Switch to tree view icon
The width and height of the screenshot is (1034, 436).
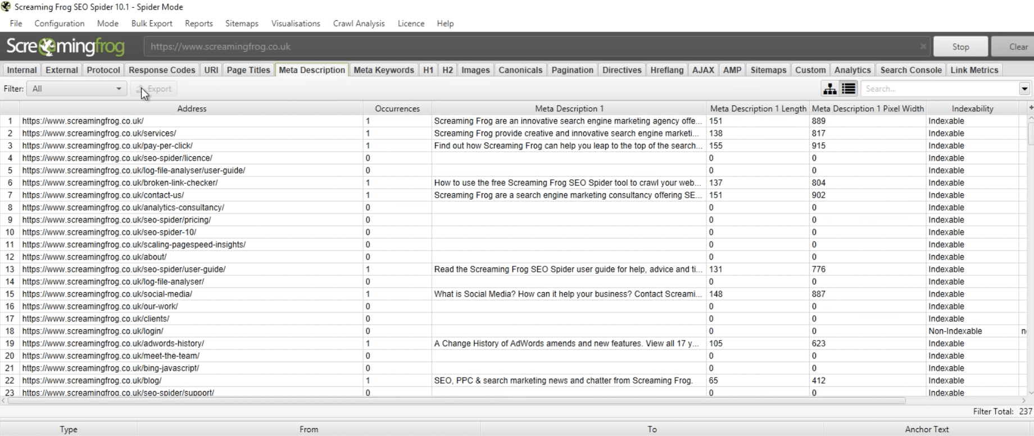[829, 89]
